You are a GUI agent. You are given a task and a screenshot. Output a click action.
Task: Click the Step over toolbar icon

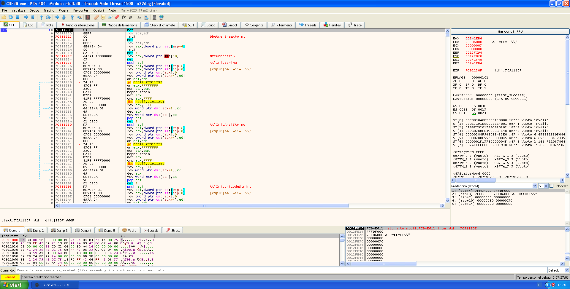click(48, 17)
